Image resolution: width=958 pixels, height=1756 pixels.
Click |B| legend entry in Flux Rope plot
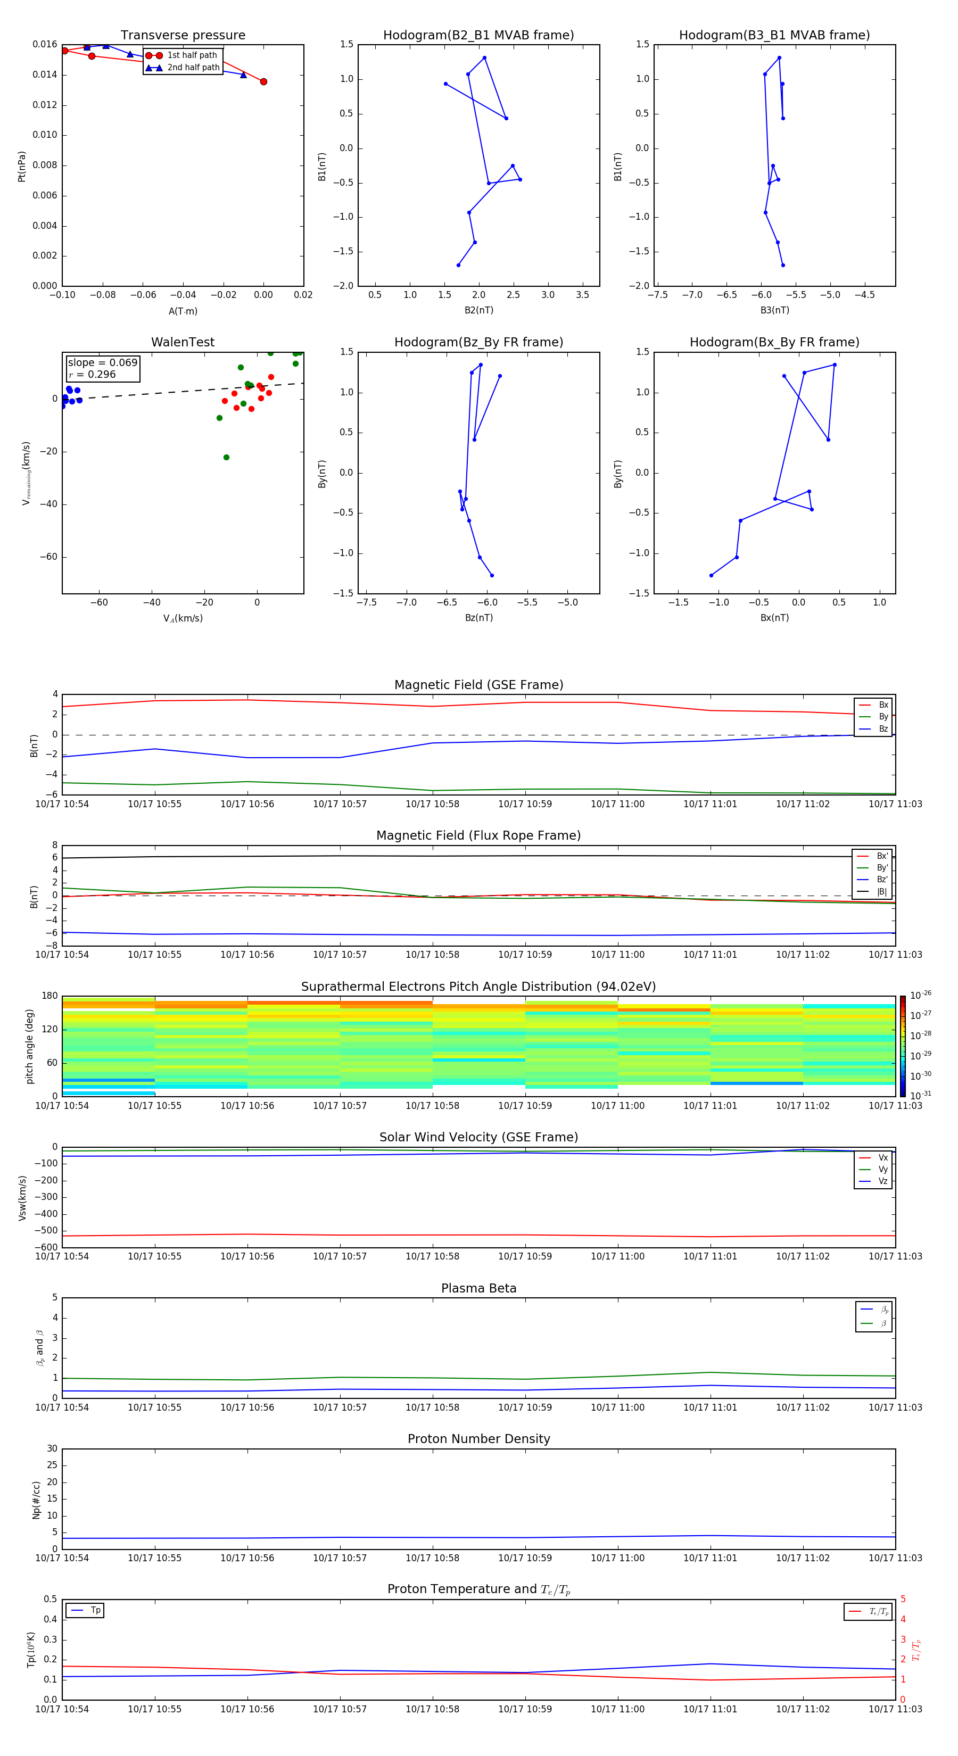[x=873, y=892]
